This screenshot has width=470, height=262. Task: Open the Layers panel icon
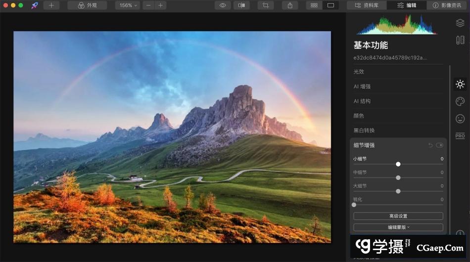(x=460, y=23)
